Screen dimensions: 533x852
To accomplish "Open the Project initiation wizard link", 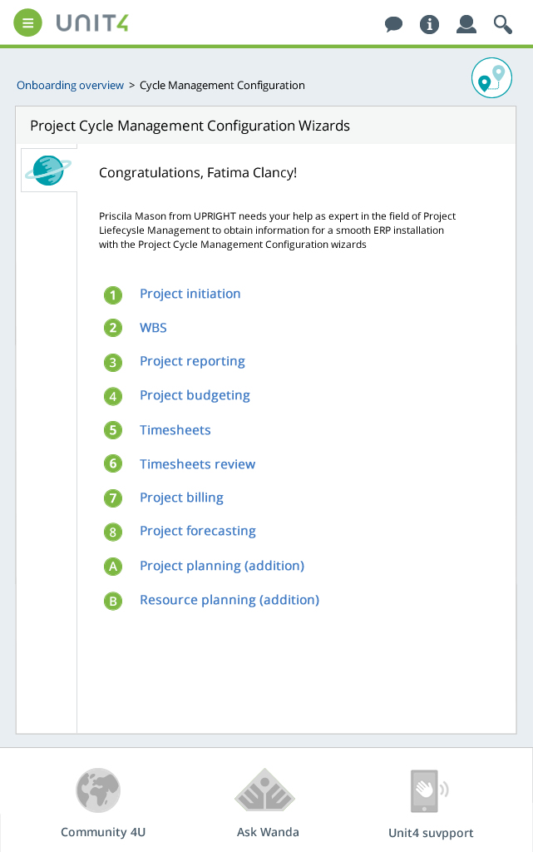I will pyautogui.click(x=190, y=294).
